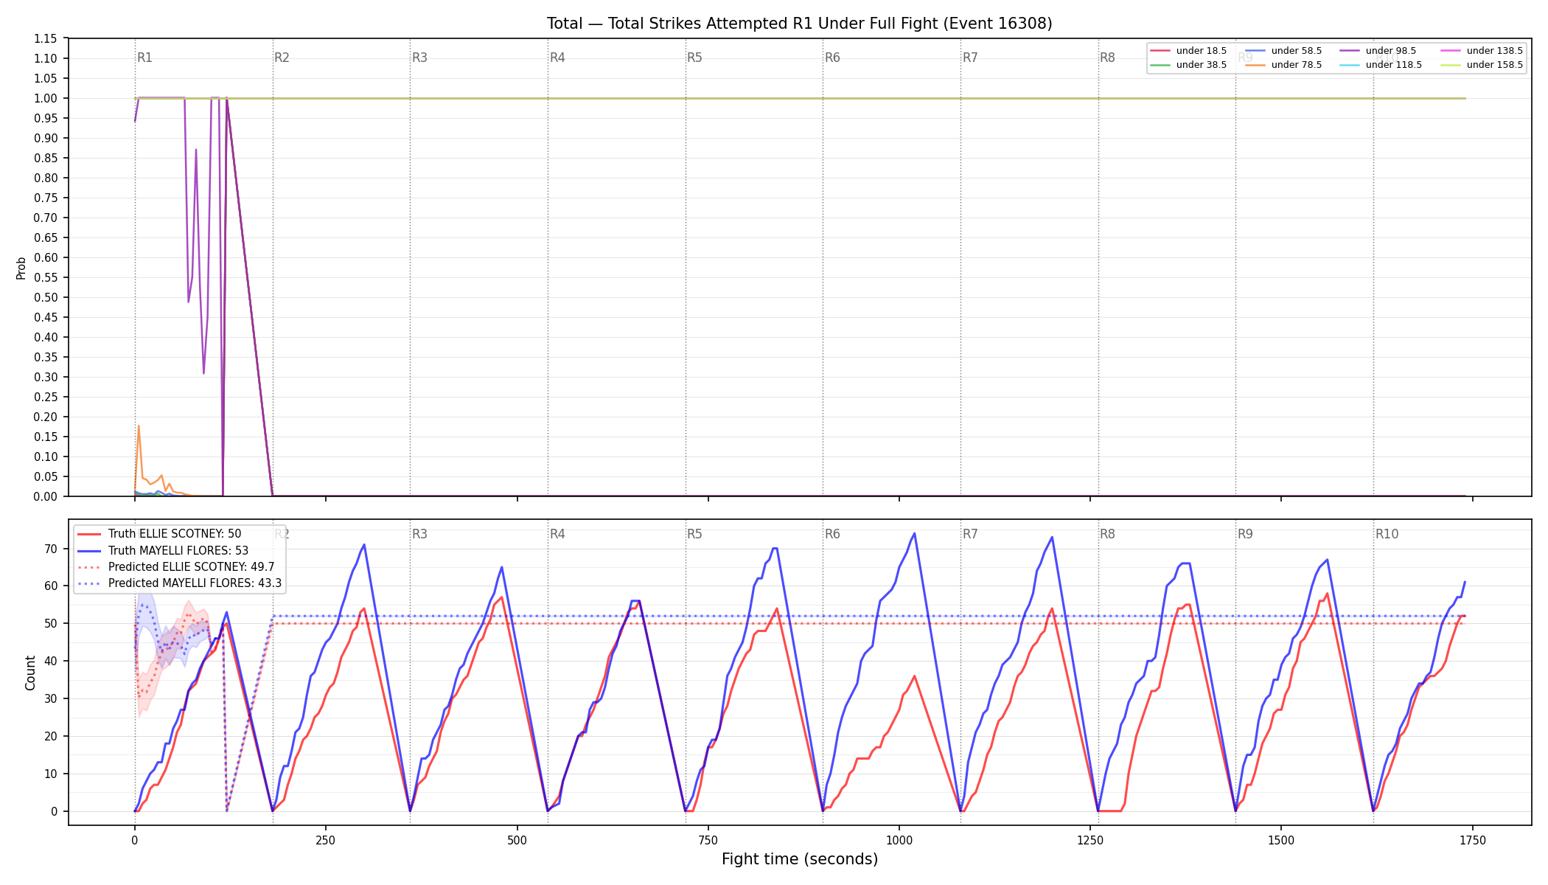Click the 40 tick on the Count axis

tap(51, 661)
